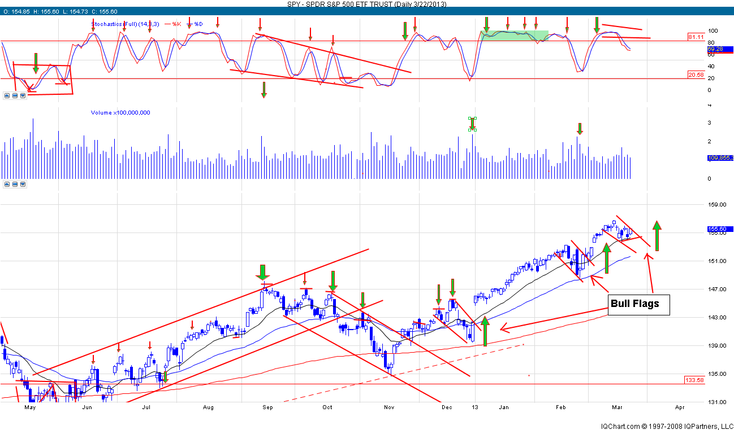The height and width of the screenshot is (430, 734).
Task: Click the Stochastics panel move-up button
Action: [7, 96]
